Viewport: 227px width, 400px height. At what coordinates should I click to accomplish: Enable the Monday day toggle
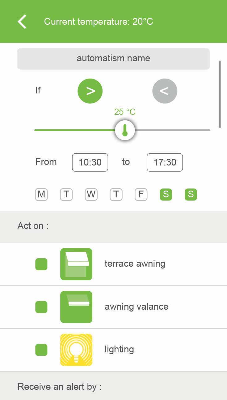41,195
